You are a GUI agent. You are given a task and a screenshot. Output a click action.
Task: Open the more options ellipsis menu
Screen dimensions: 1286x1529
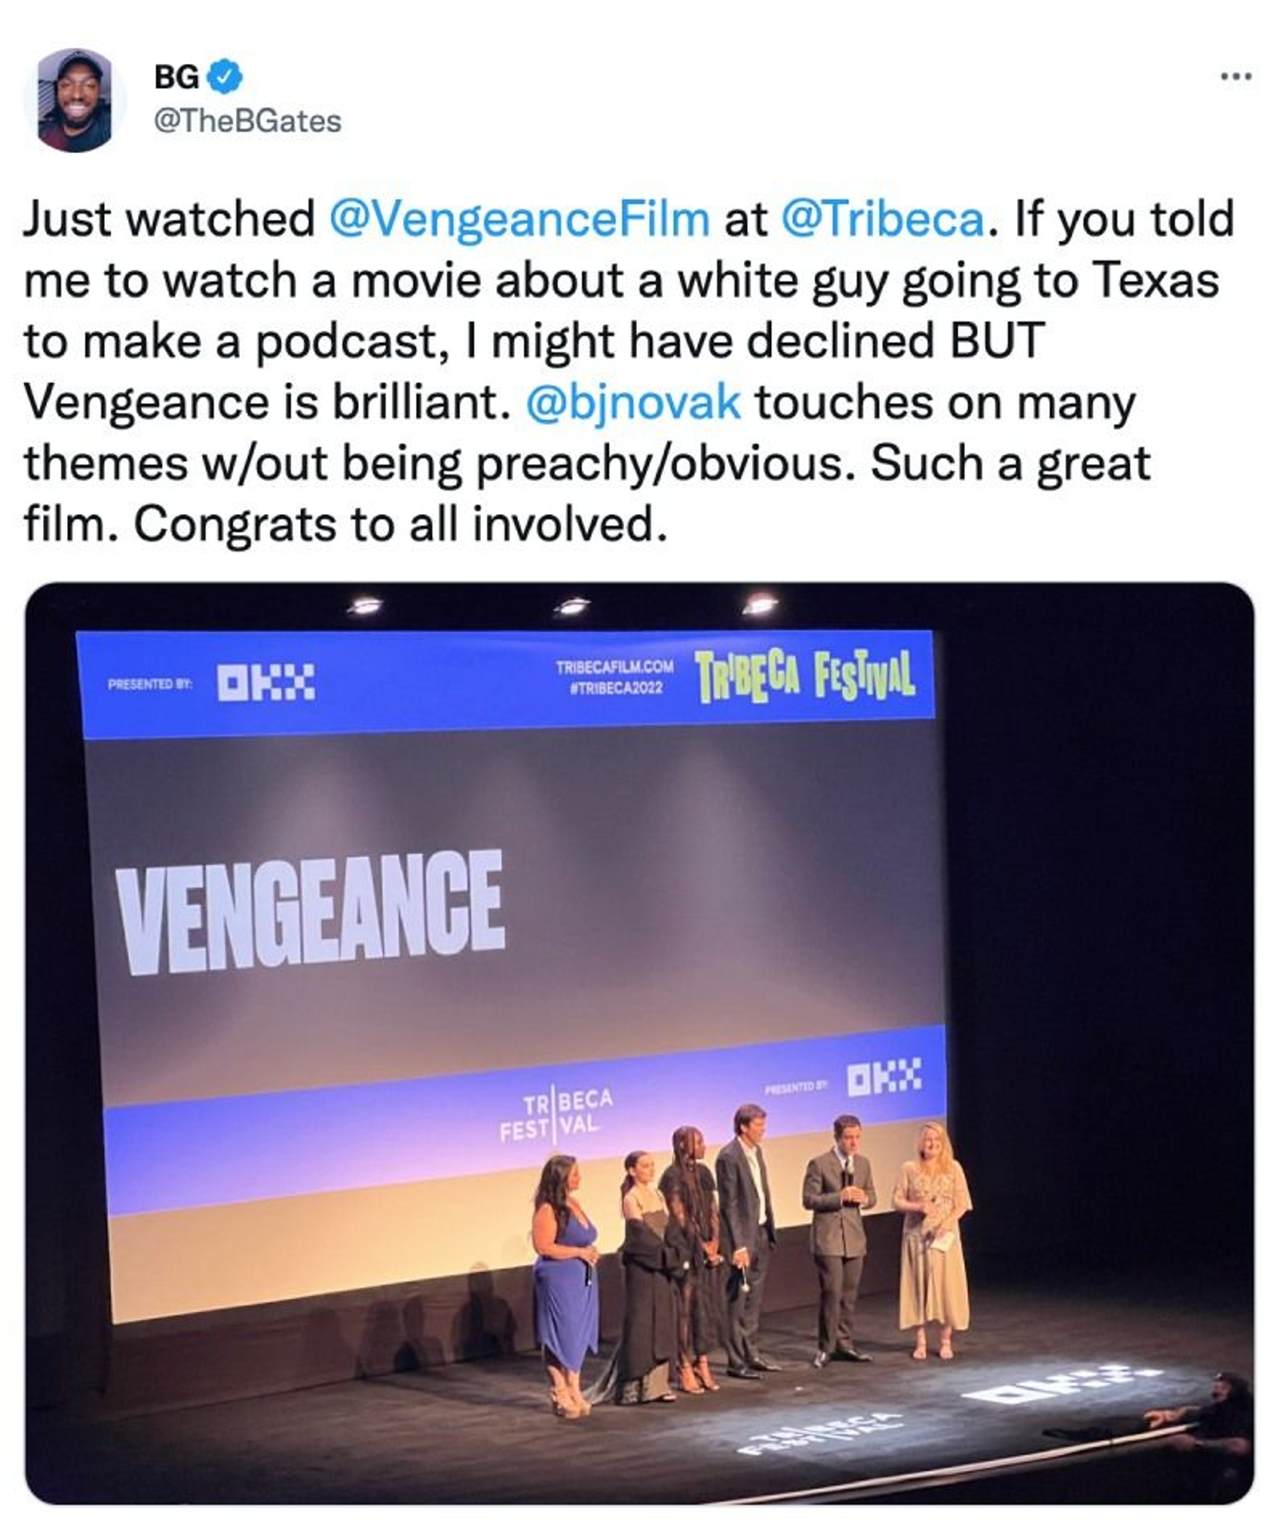point(1236,76)
